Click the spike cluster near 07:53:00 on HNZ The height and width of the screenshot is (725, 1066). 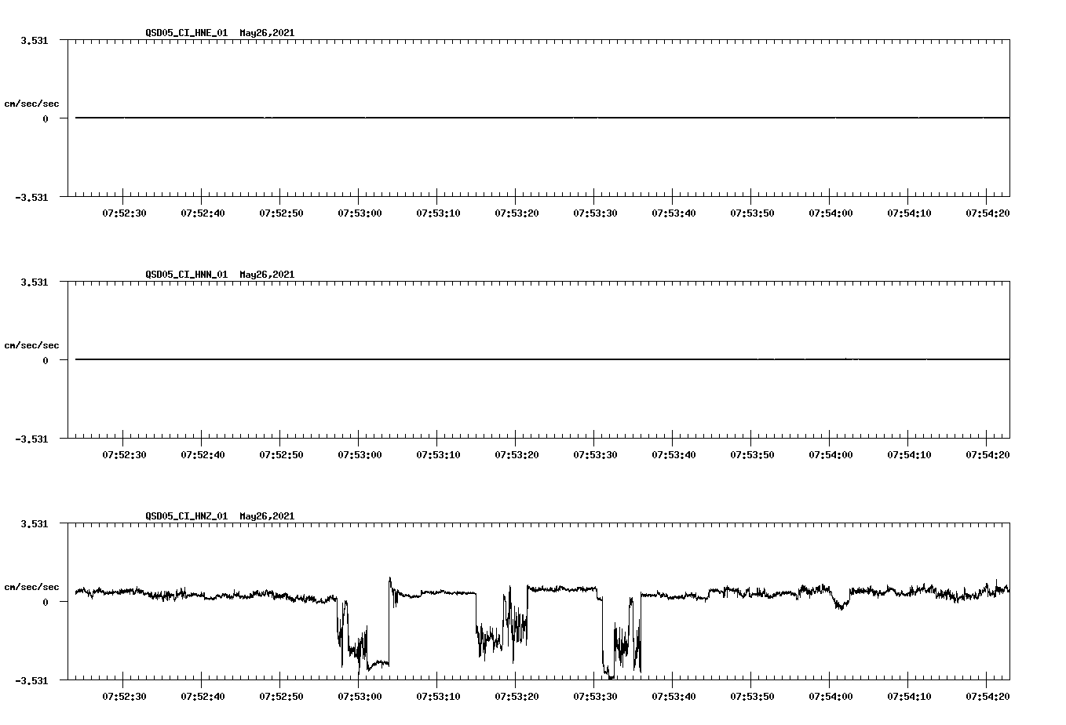[x=353, y=643]
